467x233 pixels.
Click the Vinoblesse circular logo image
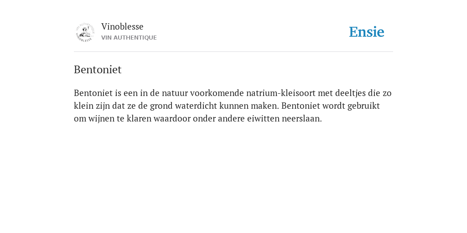tap(85, 32)
